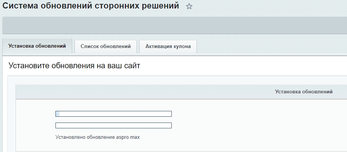The width and height of the screenshot is (347, 152).
Task: Click heading 'Установите обновления на ваш сайт'
Action: point(74,66)
